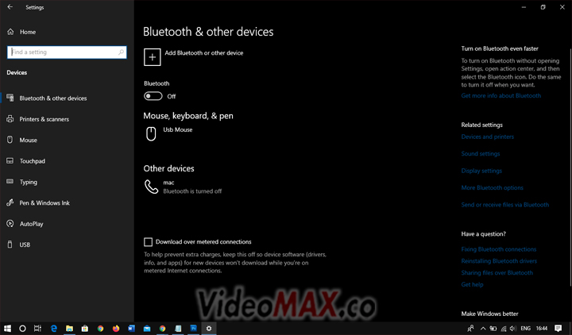This screenshot has width=572, height=335.
Task: Open File Explorer from the taskbar
Action: tap(69, 329)
